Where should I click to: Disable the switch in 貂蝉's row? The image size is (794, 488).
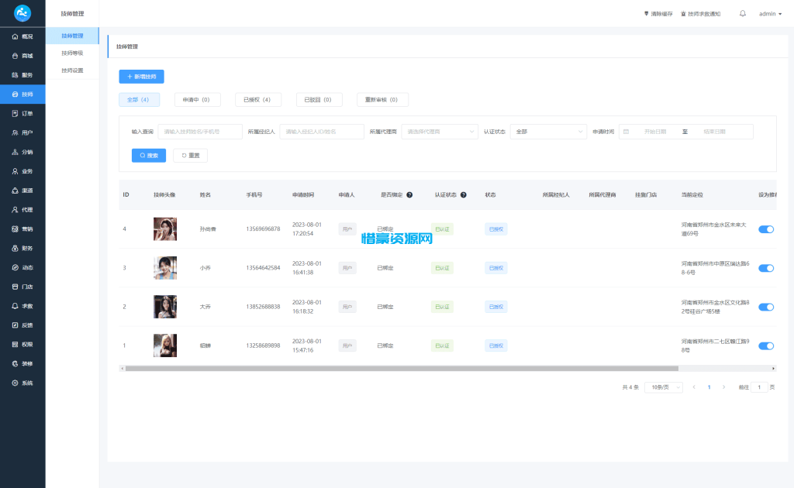point(765,345)
